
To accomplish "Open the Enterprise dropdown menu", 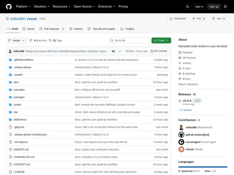I will 106,7.
